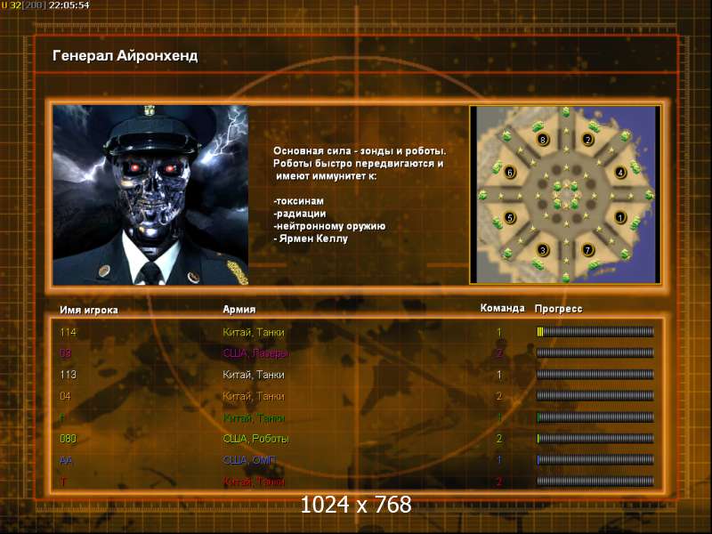
Task: Click the '-нейтронному оружию' description line
Action: (329, 226)
